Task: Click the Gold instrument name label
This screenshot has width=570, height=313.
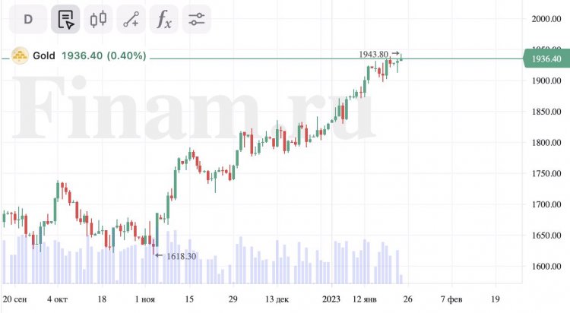Action: coord(44,55)
